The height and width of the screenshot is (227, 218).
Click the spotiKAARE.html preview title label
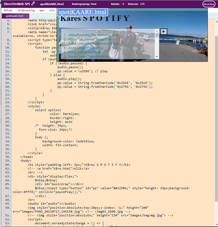pos(82,12)
